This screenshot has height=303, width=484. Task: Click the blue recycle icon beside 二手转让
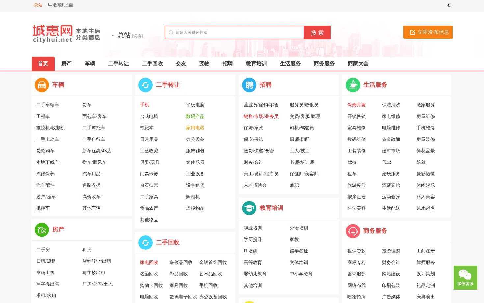[x=146, y=85]
